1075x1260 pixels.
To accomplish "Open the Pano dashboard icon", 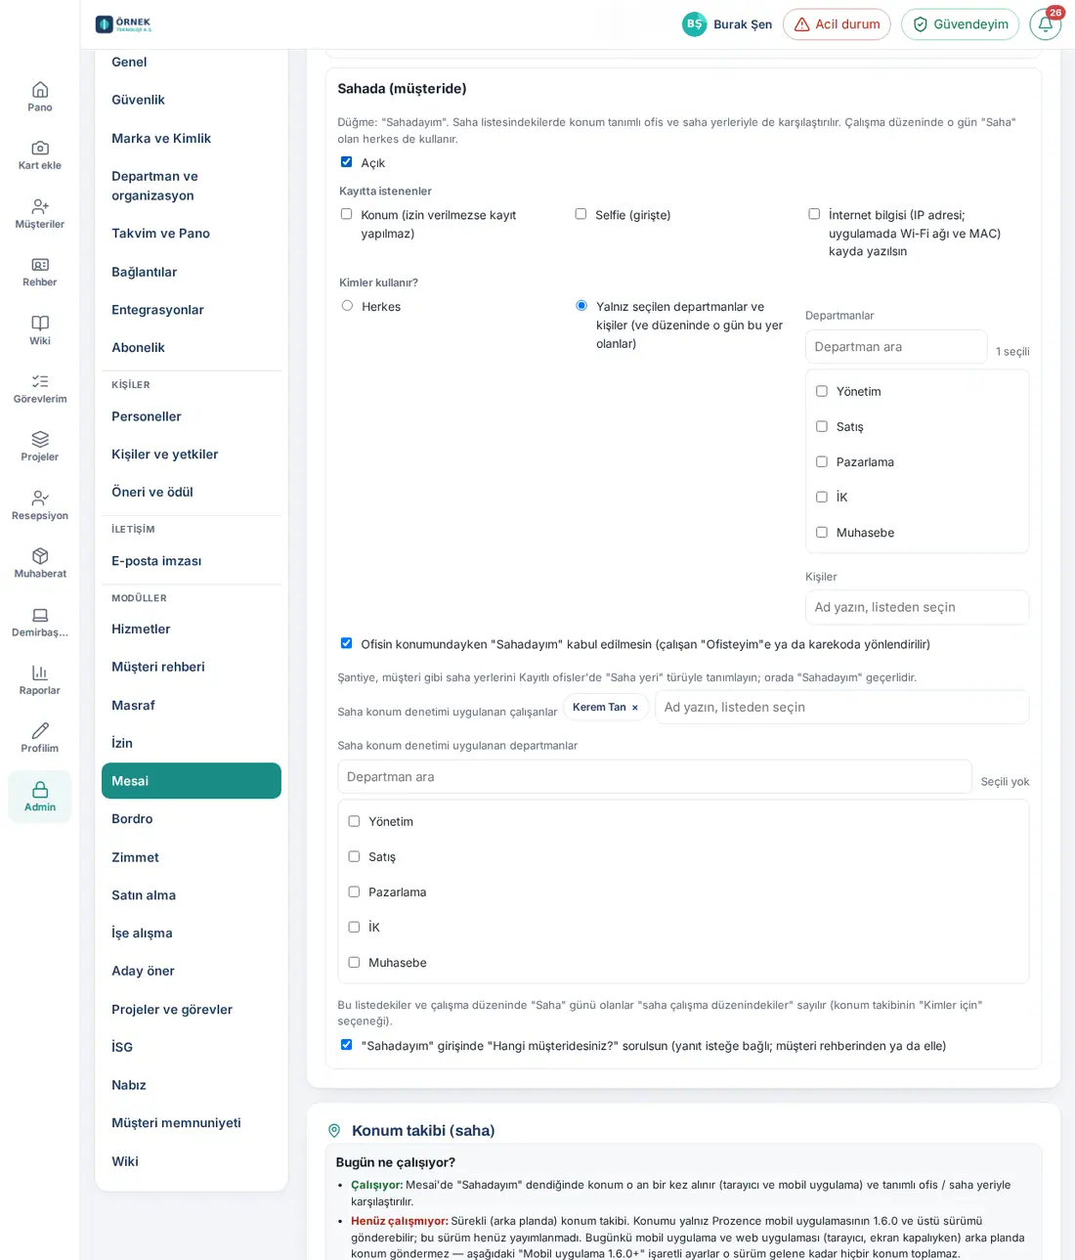I will (40, 90).
